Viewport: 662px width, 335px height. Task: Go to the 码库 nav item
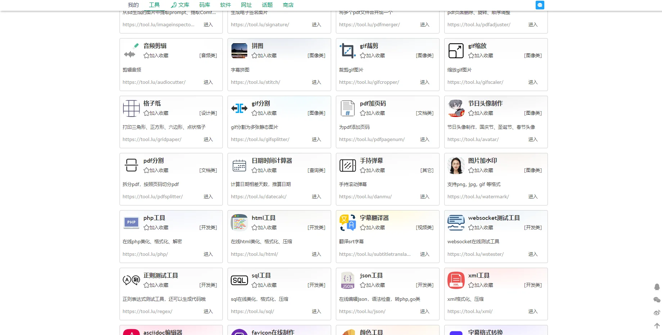204,5
